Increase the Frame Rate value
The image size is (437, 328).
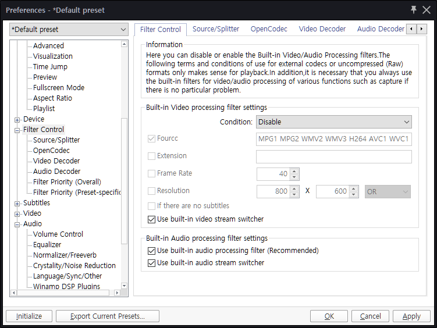click(294, 171)
